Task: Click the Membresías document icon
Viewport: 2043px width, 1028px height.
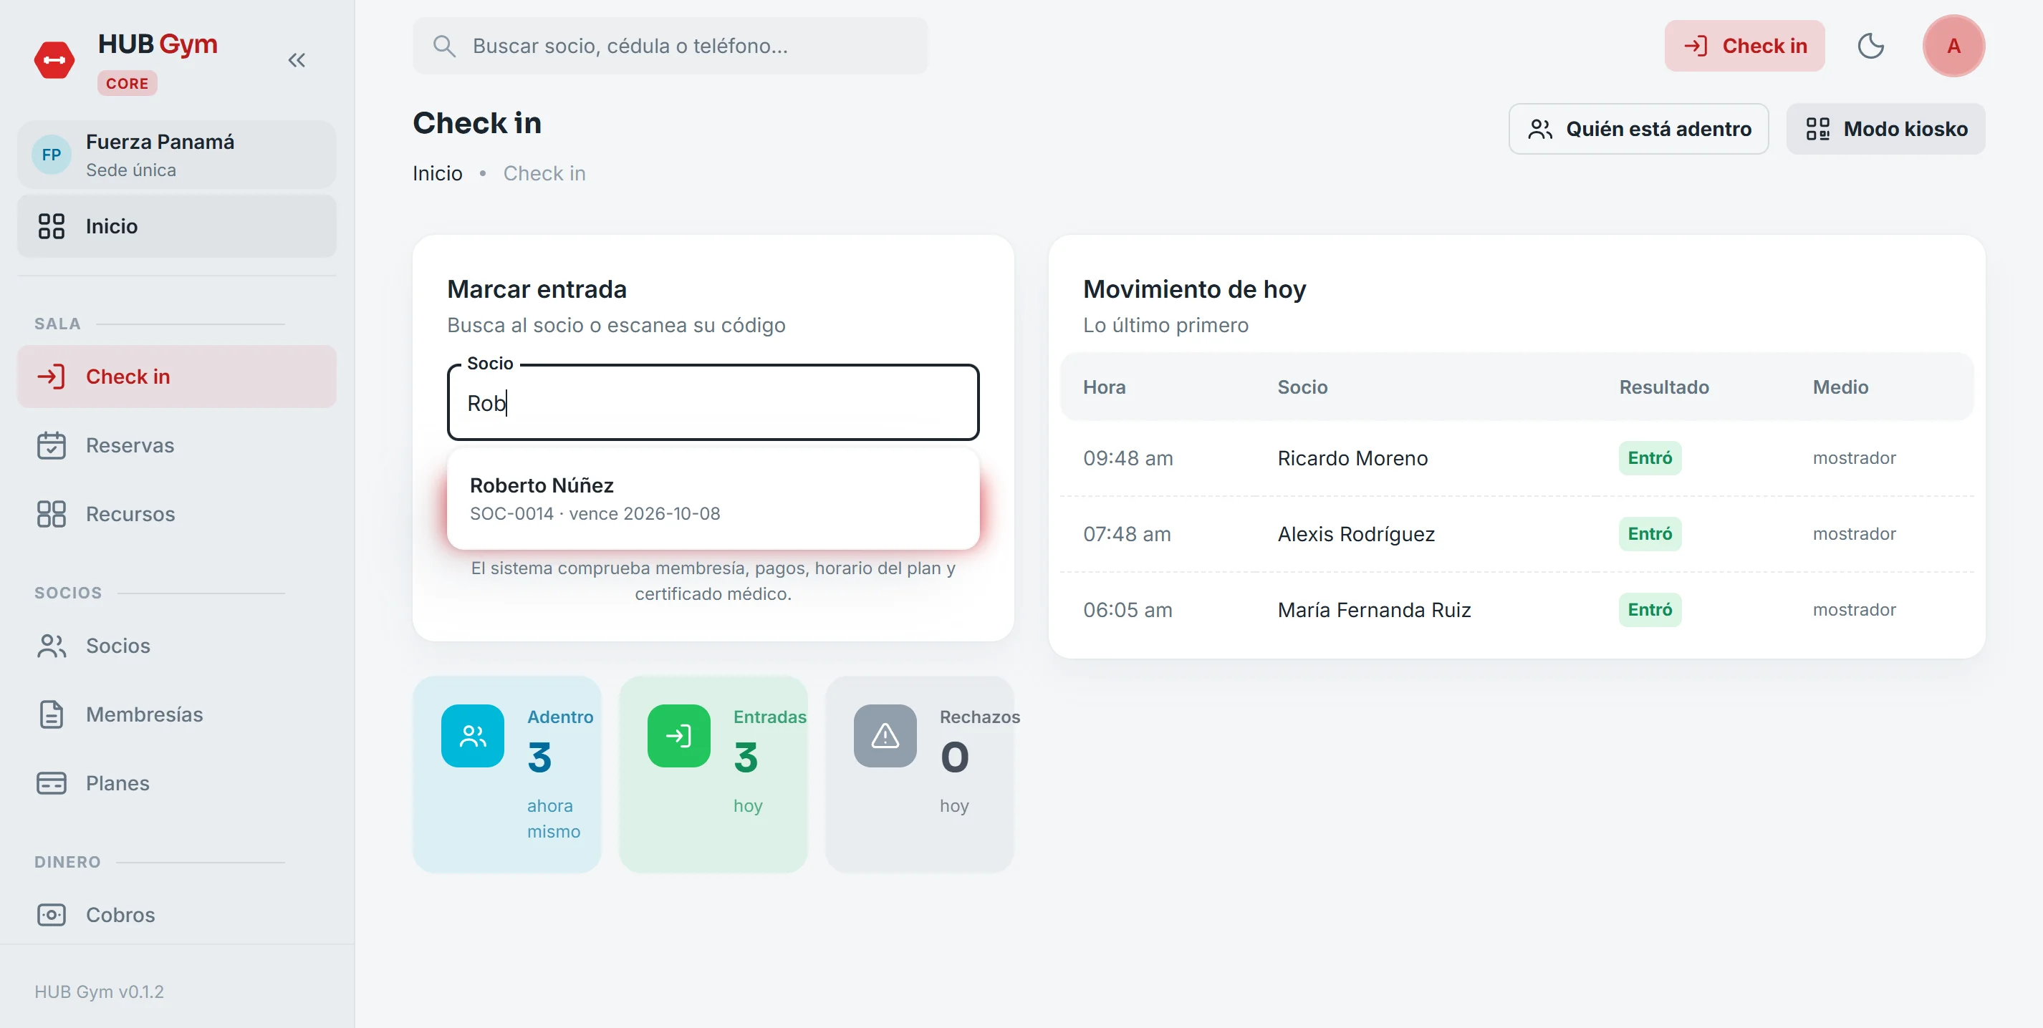Action: (x=52, y=715)
